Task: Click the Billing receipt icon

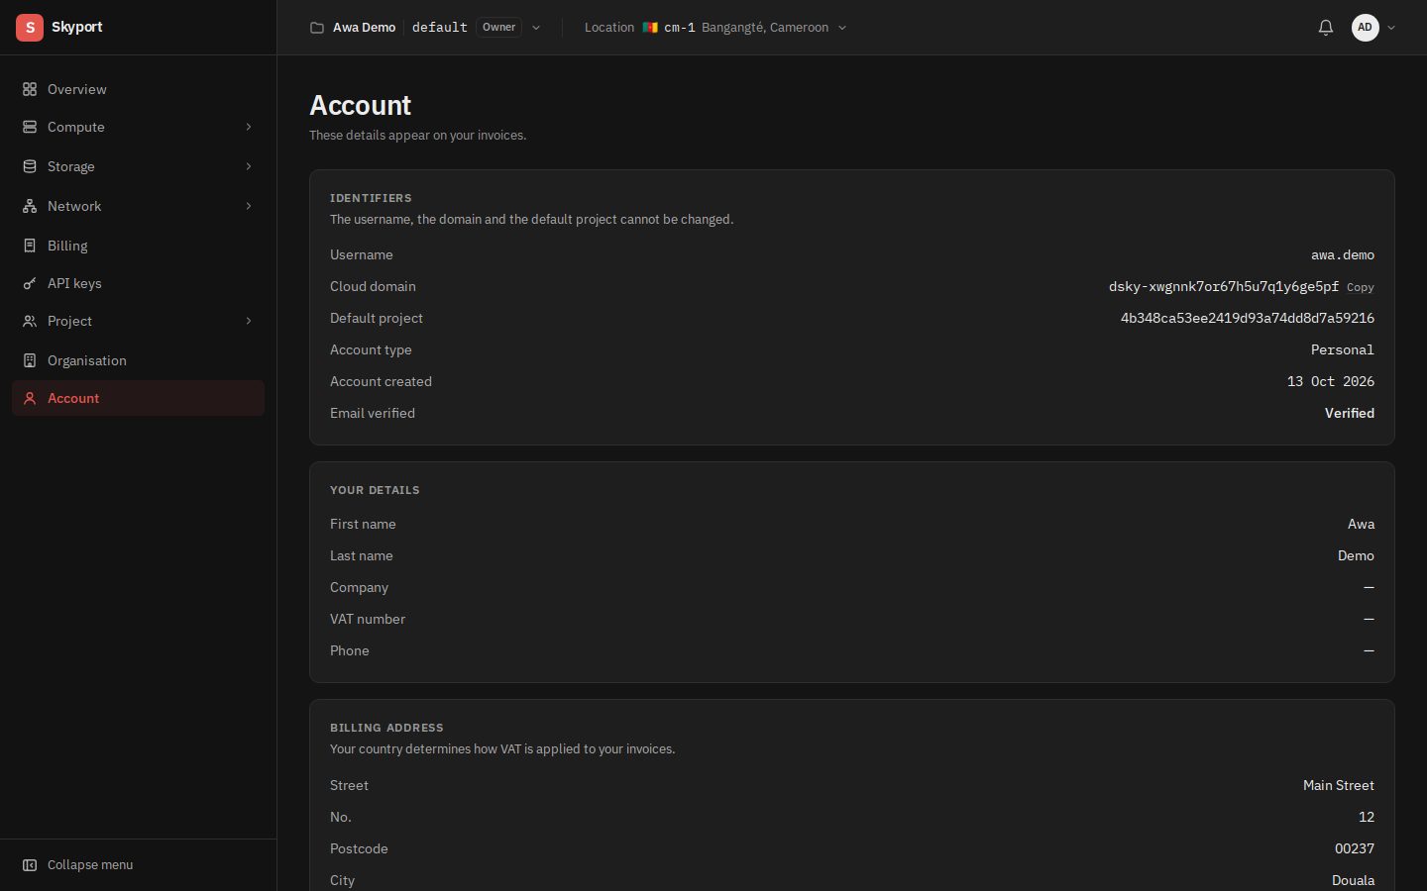Action: pos(30,246)
